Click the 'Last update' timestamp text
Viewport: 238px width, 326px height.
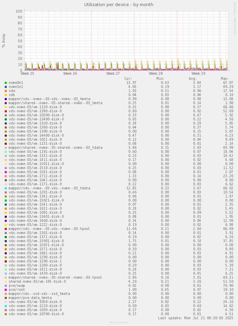coord(196,318)
